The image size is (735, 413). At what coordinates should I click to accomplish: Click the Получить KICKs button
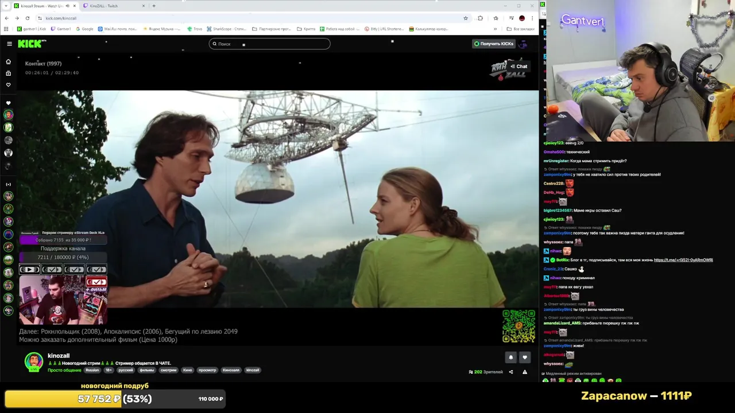(x=493, y=44)
